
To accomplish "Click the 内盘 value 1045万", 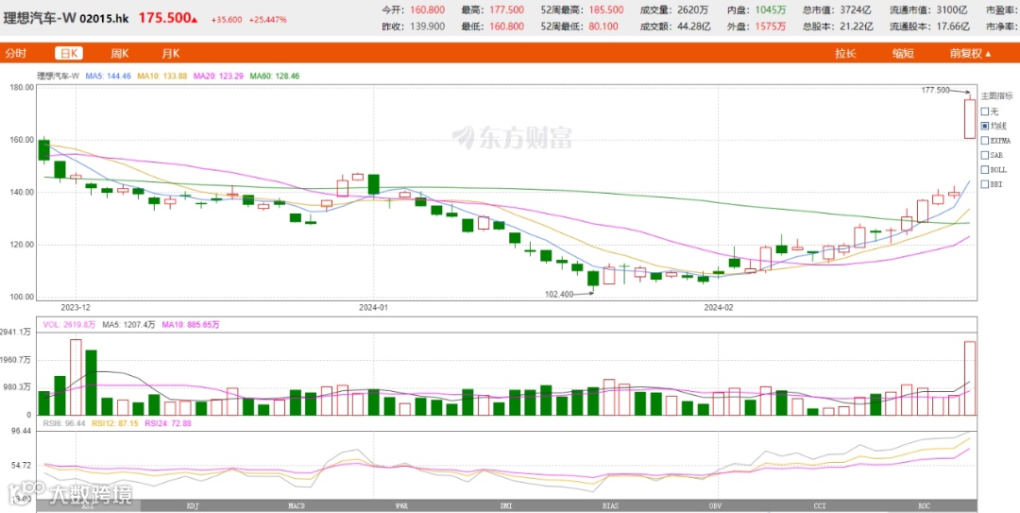I will [x=771, y=9].
